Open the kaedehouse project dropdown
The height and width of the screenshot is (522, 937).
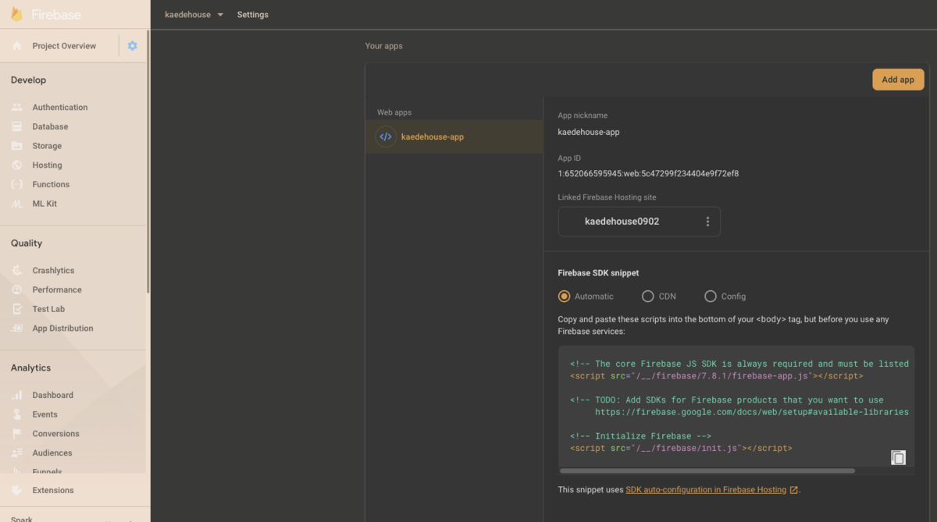194,15
